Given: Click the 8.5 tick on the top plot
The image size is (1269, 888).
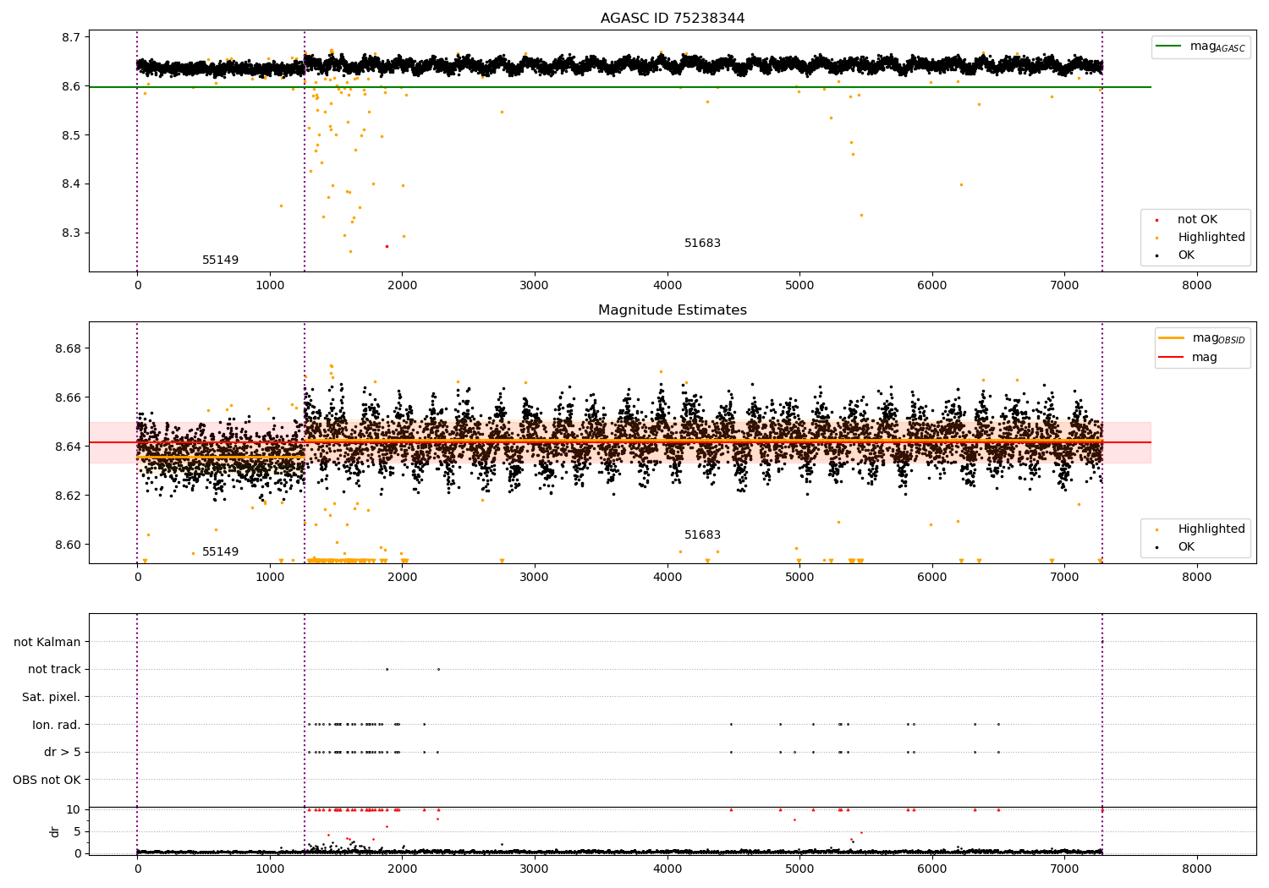Looking at the screenshot, I should point(70,135).
